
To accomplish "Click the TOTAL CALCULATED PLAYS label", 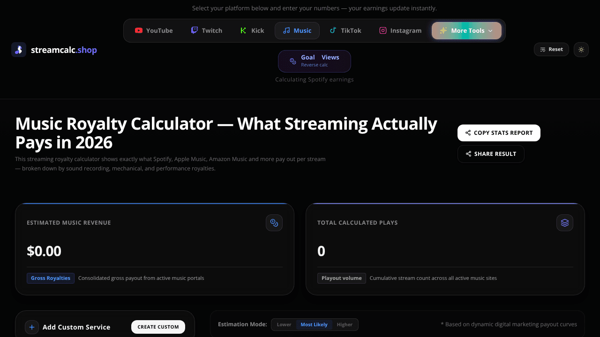I will [x=358, y=223].
